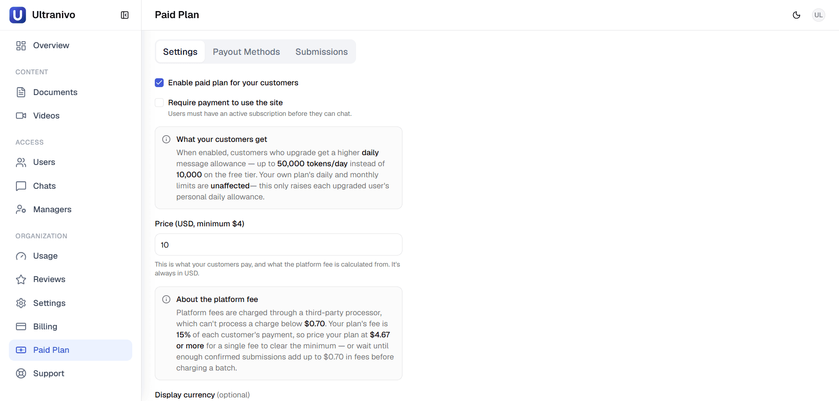Click the Users people icon

(x=21, y=162)
